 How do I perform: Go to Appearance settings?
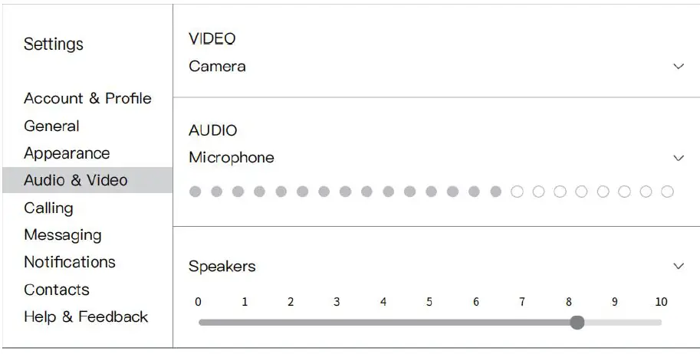click(x=67, y=153)
